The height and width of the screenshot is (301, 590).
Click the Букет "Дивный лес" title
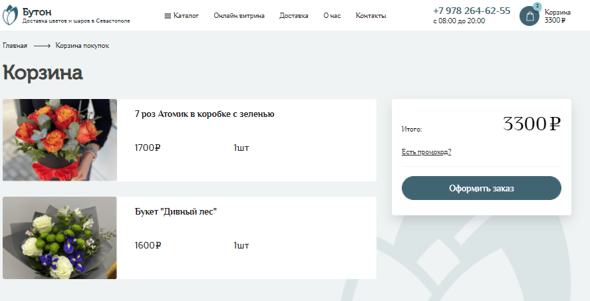point(176,211)
